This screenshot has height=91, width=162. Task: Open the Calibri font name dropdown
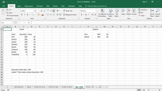pyautogui.click(x=33, y=11)
